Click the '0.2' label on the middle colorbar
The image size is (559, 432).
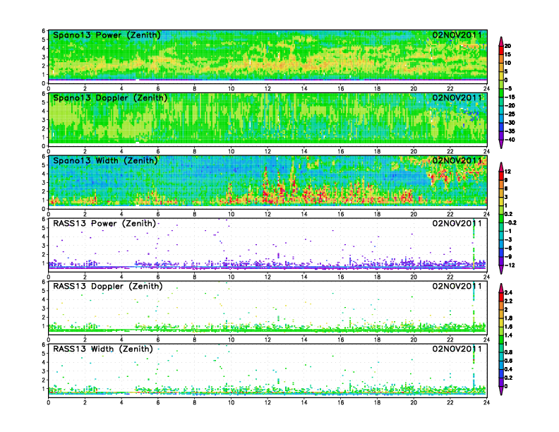click(x=509, y=214)
